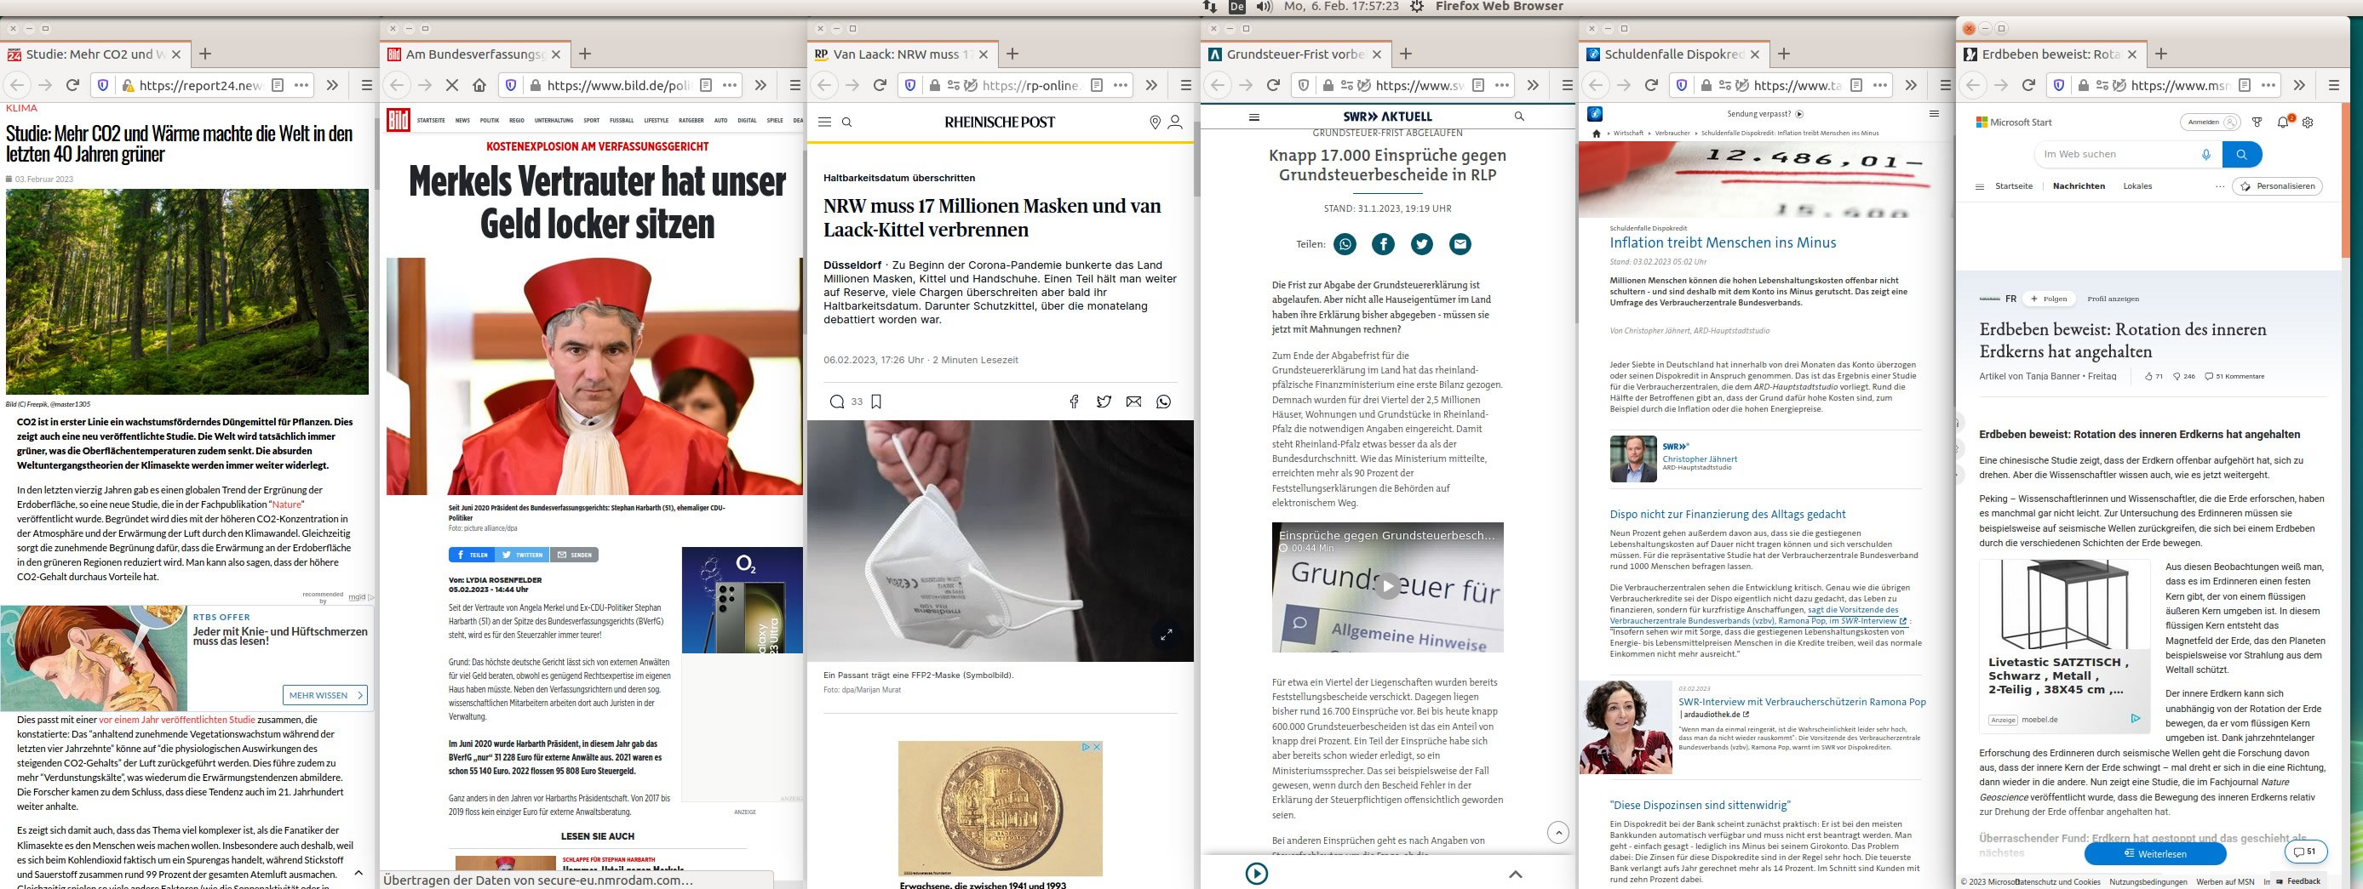
Task: Jump to top with SWR round arrow button
Action: pos(1557,832)
